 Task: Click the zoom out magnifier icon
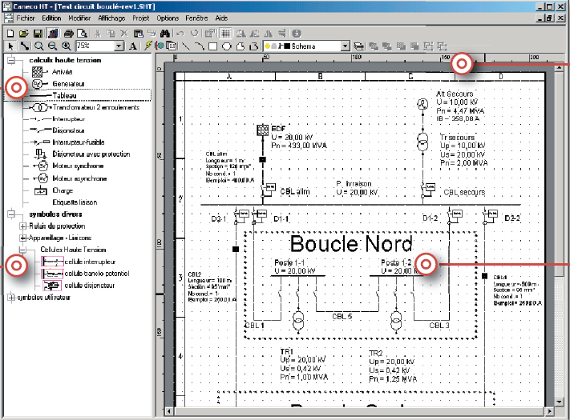52,46
